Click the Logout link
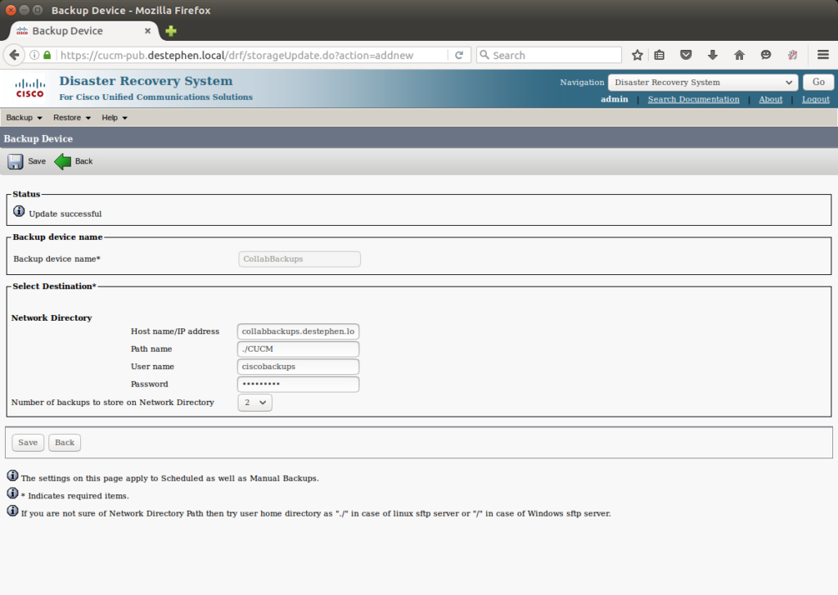The image size is (838, 595). pyautogui.click(x=816, y=99)
